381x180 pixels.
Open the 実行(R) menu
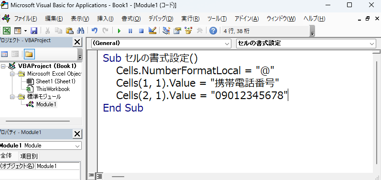(x=190, y=19)
